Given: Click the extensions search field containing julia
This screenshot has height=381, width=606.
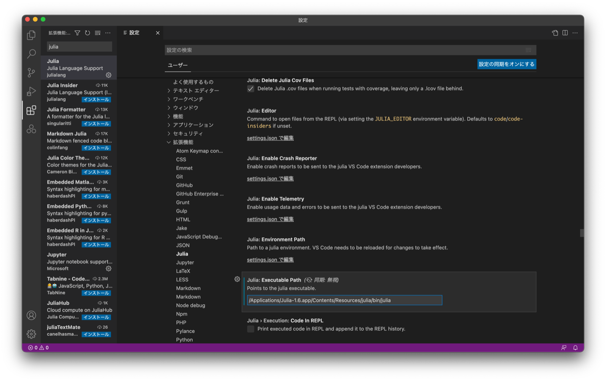Looking at the screenshot, I should [79, 47].
